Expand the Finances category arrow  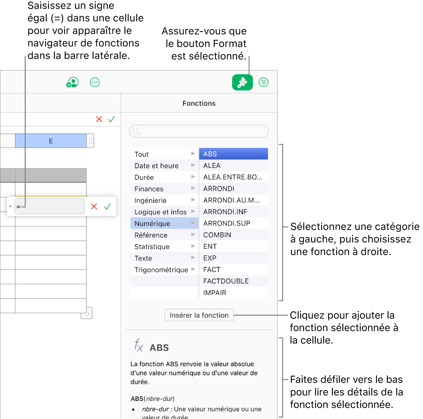(193, 188)
